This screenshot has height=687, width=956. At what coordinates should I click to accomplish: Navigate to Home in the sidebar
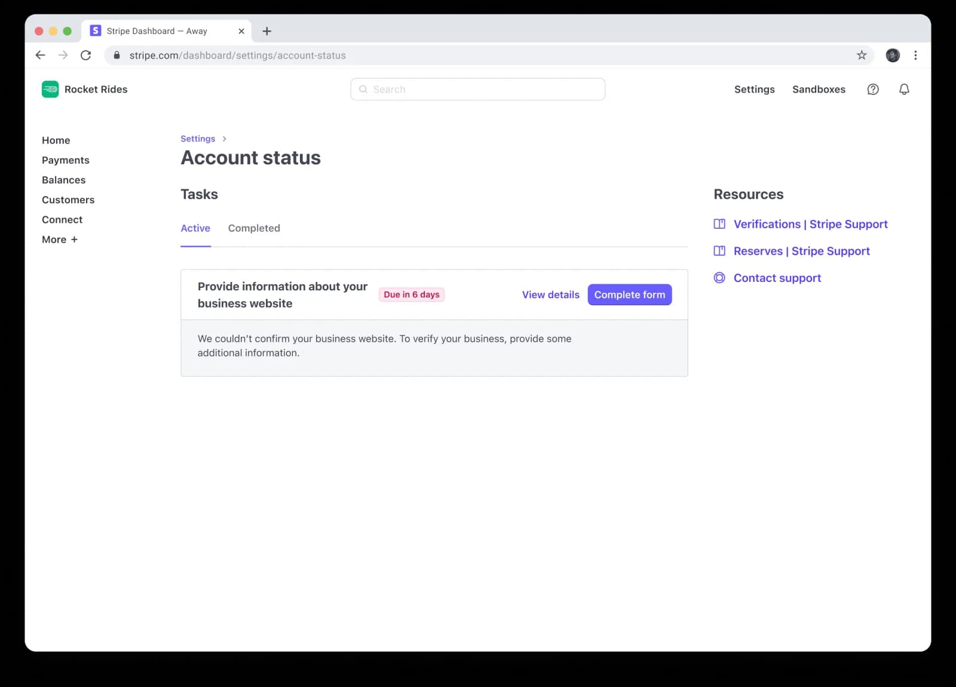click(56, 140)
